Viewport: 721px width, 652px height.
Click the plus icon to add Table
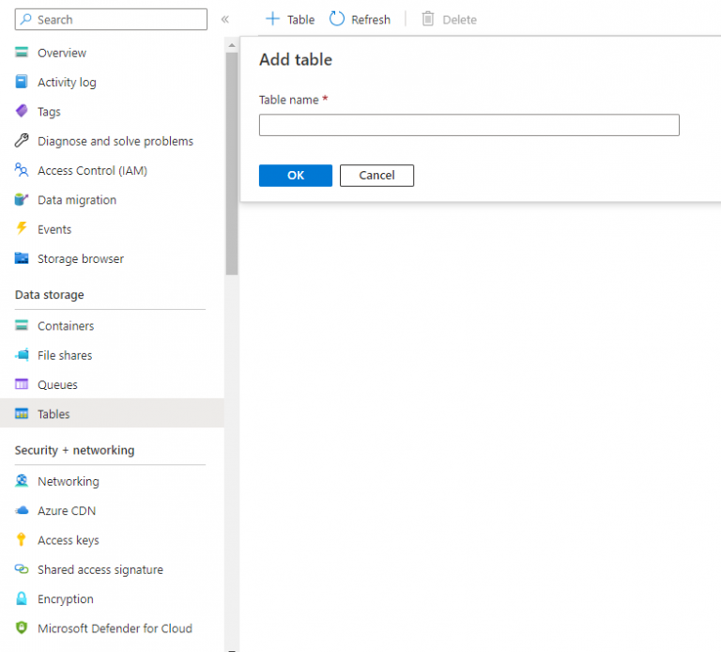pyautogui.click(x=272, y=19)
